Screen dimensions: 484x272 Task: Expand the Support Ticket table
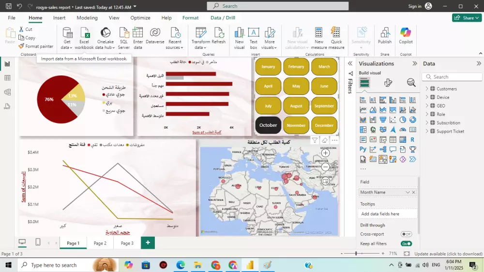(427, 131)
